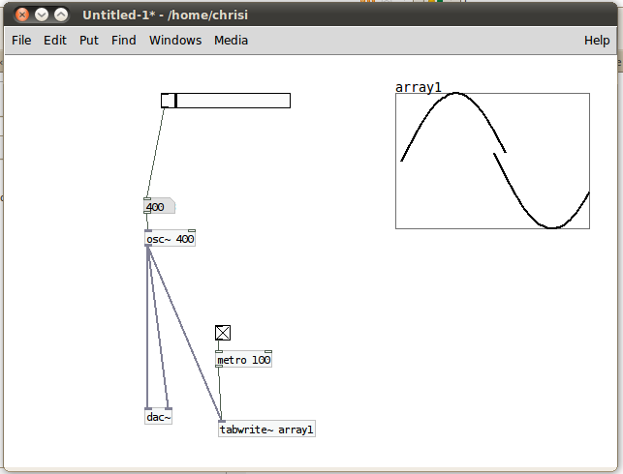
Task: Minimize the Untitled-1 window
Action: coord(42,15)
